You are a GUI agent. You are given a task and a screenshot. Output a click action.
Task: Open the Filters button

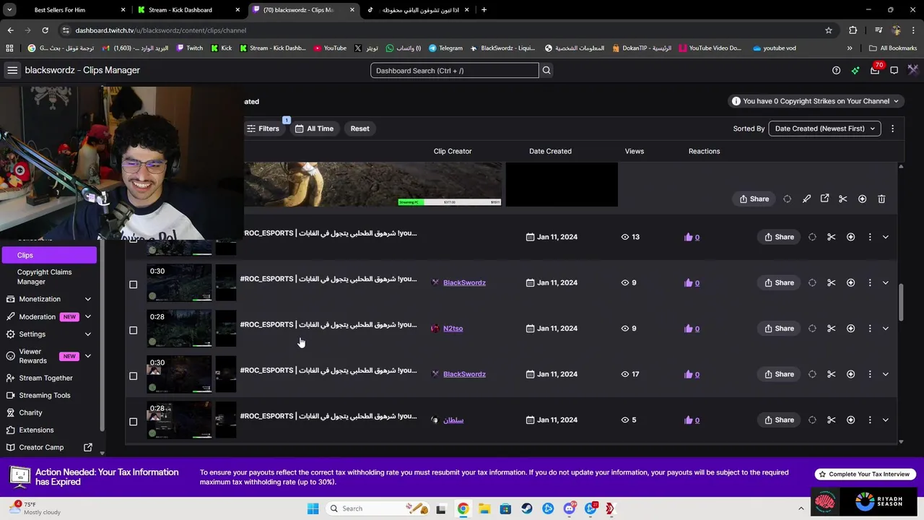pyautogui.click(x=263, y=129)
